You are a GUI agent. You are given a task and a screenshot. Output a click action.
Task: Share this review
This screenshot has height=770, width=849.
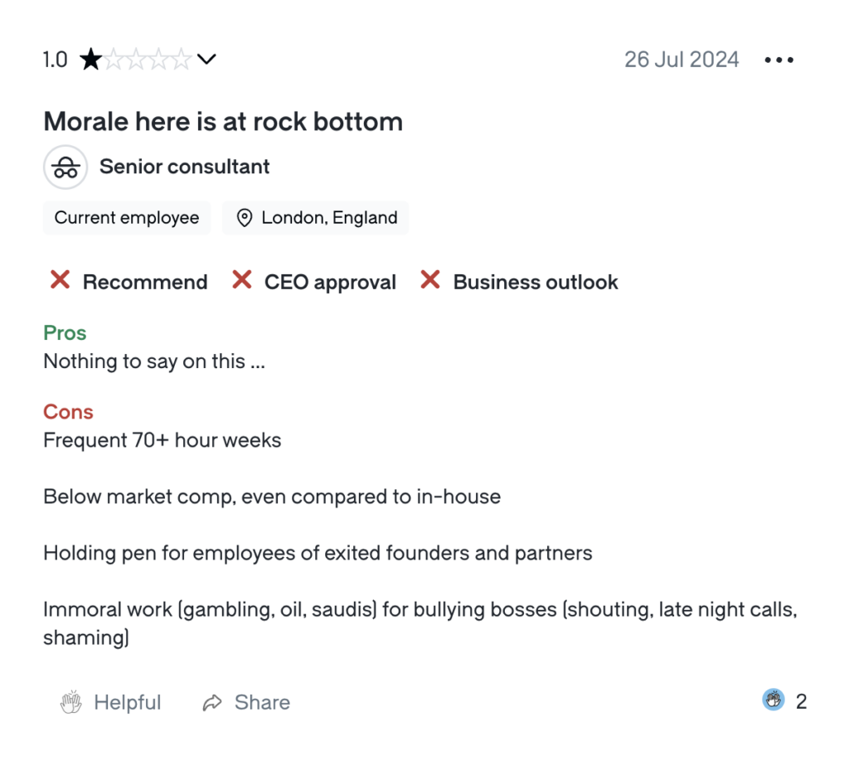(246, 702)
